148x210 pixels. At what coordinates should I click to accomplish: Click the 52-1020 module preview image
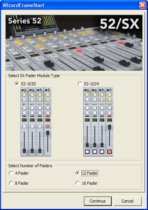[x=36, y=122]
